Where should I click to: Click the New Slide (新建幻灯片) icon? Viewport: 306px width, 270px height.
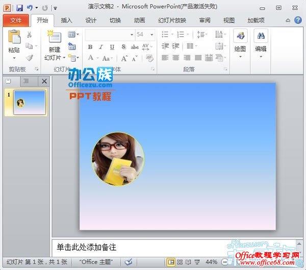[x=54, y=37]
